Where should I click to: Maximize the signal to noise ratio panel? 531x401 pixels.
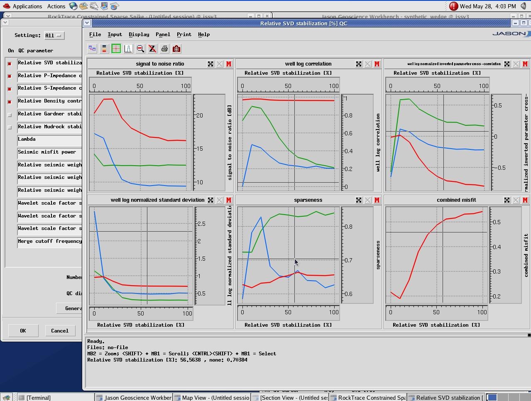(x=210, y=64)
